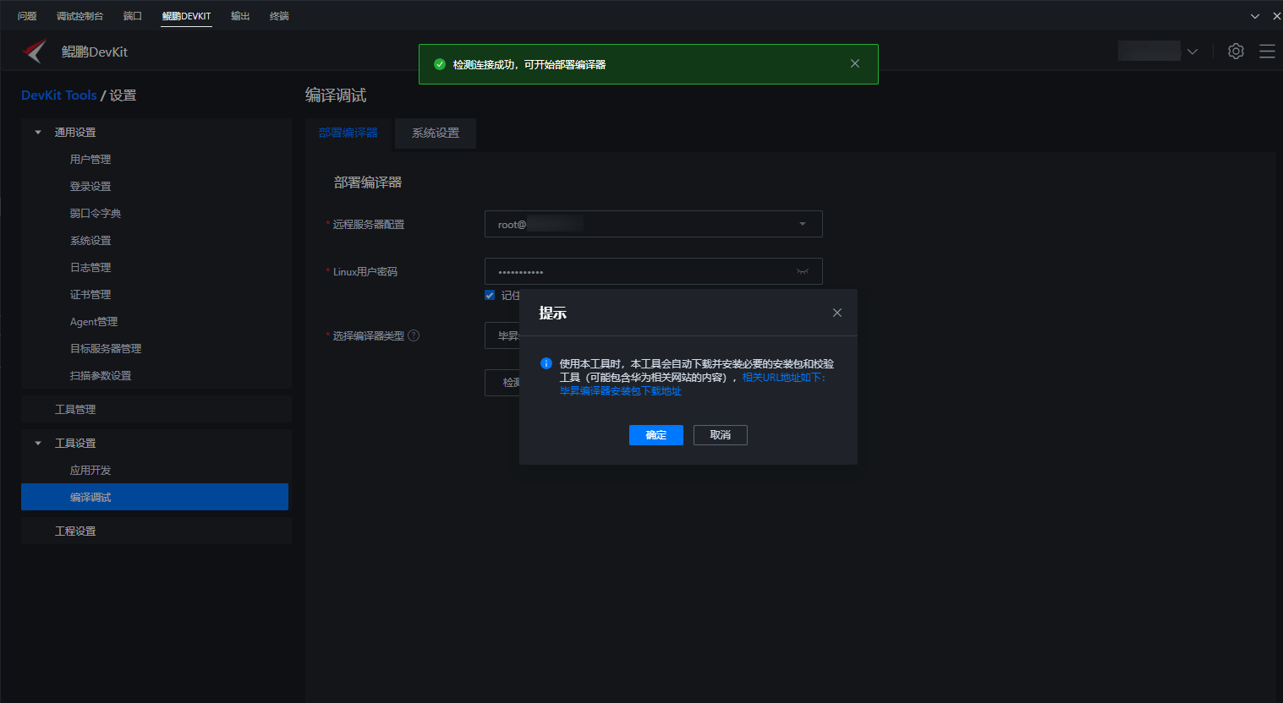Open 应用开发 under 工具设置
This screenshot has height=703, width=1283.
[x=90, y=470]
